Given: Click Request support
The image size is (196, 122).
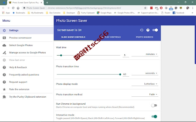Looking at the screenshot, I should click(27, 82).
